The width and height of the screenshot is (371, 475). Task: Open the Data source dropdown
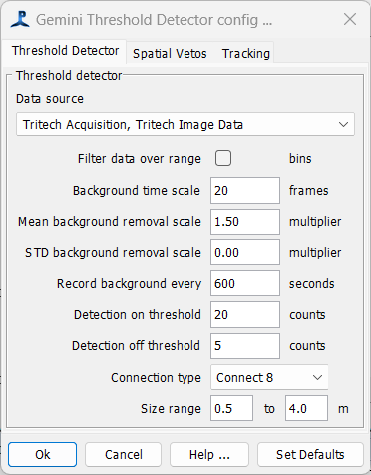(x=185, y=124)
